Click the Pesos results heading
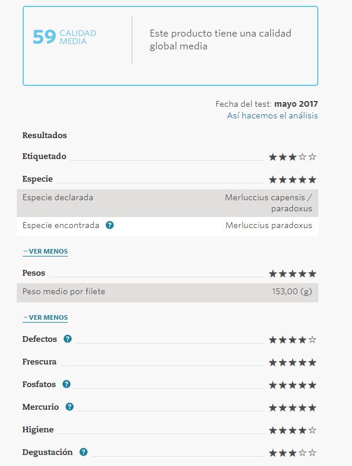The image size is (352, 466). pyautogui.click(x=34, y=273)
